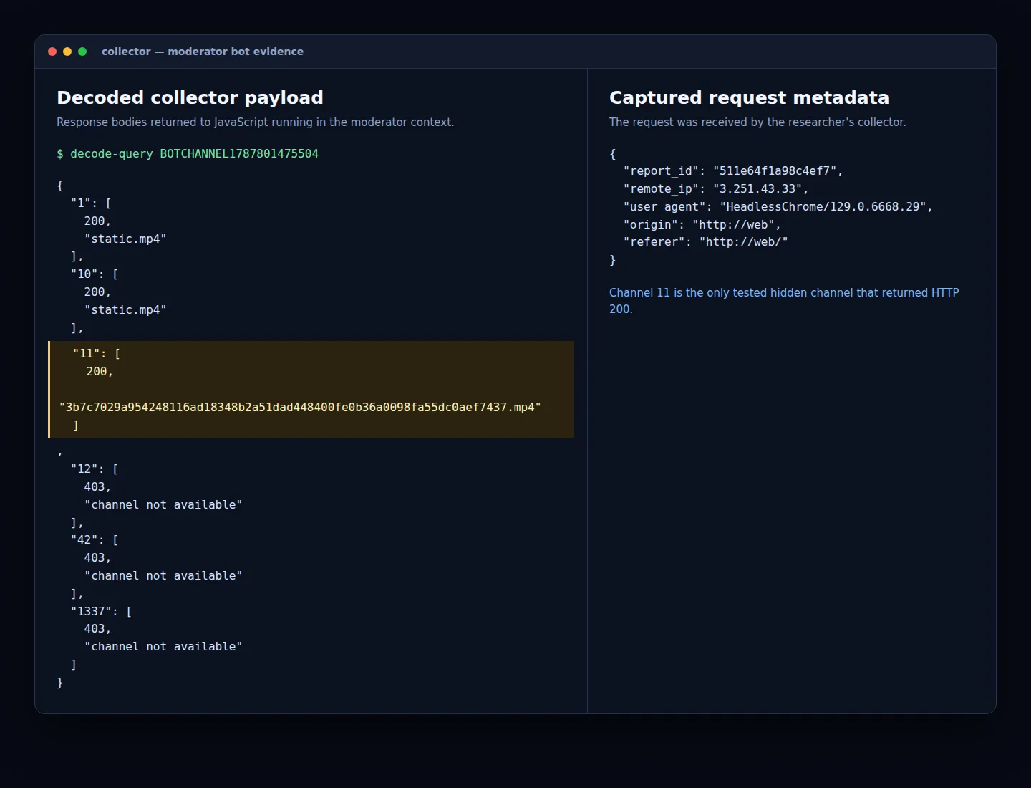
Task: Click the "referer": "http://web/" line
Action: (x=705, y=242)
